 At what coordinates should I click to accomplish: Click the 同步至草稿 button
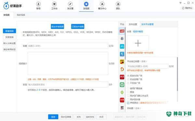66,117
